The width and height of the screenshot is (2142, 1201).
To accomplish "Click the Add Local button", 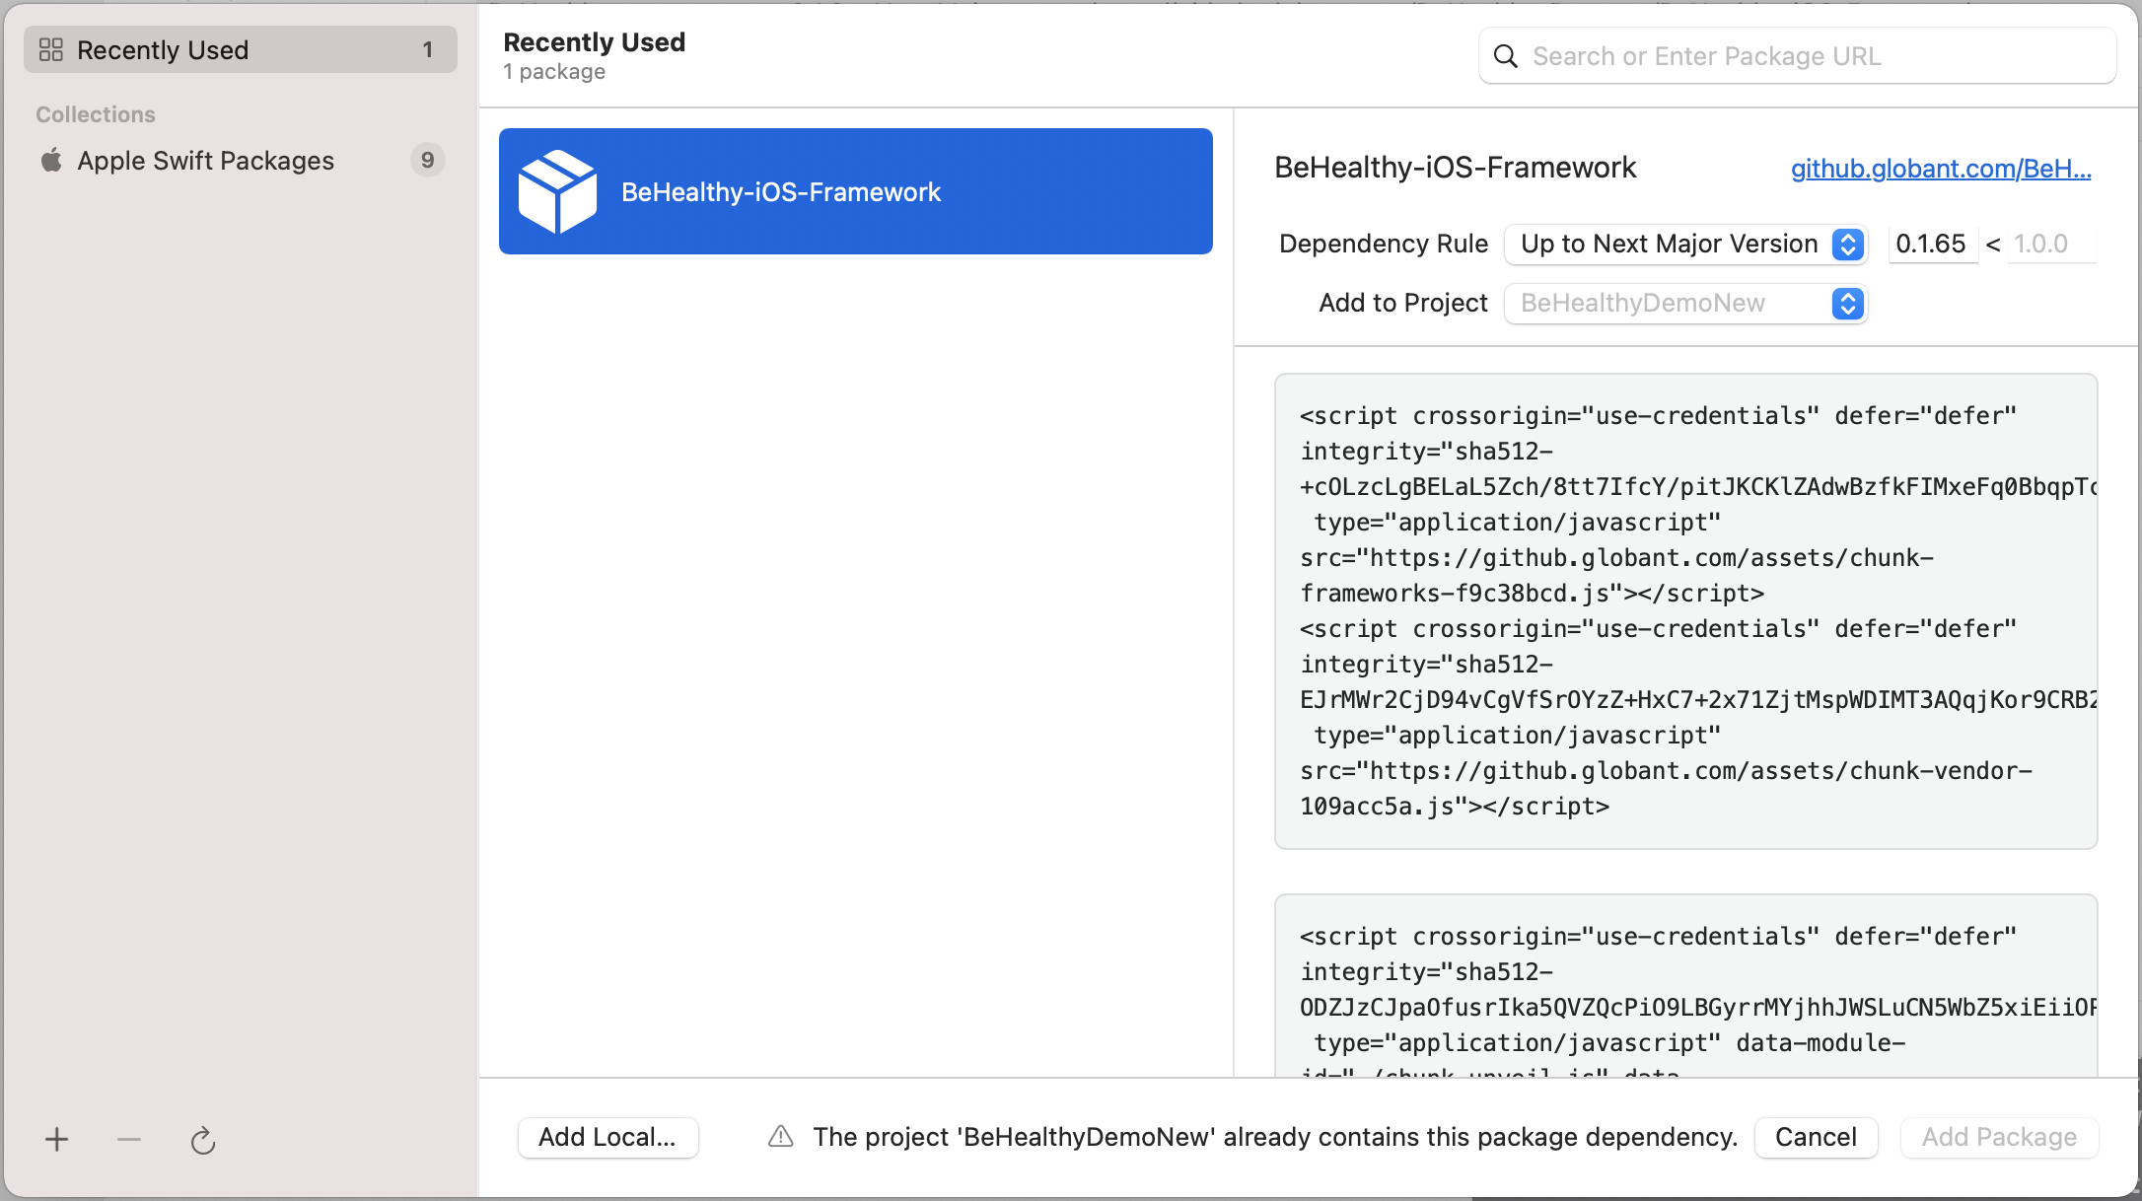I will 607,1137.
